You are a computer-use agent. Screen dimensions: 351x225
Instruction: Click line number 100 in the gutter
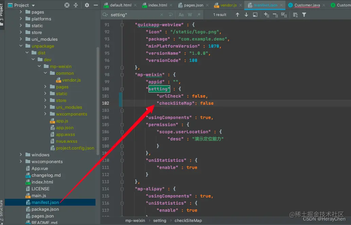[105, 89]
